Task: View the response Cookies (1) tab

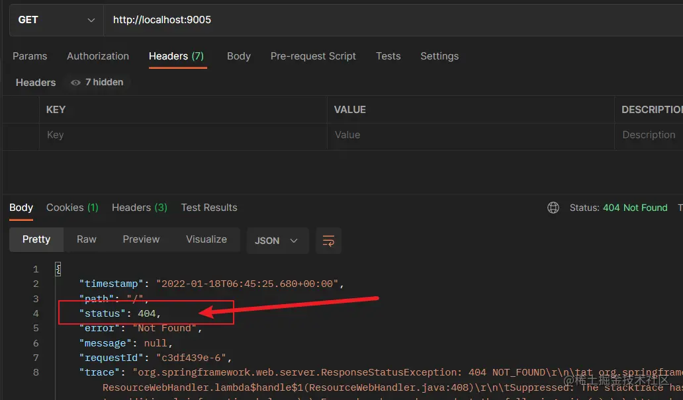Action: tap(72, 208)
